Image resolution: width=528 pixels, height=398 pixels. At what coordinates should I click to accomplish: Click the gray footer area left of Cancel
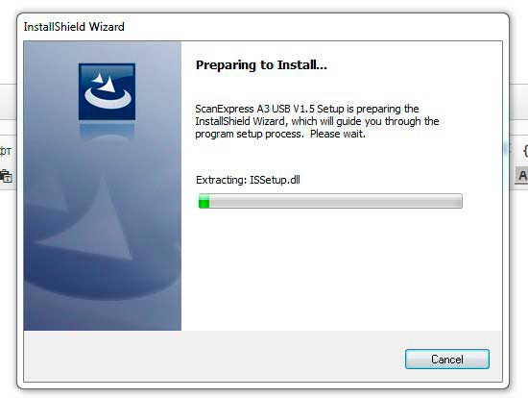214,356
